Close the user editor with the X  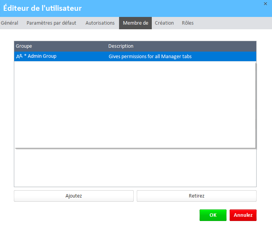pyautogui.click(x=265, y=3)
